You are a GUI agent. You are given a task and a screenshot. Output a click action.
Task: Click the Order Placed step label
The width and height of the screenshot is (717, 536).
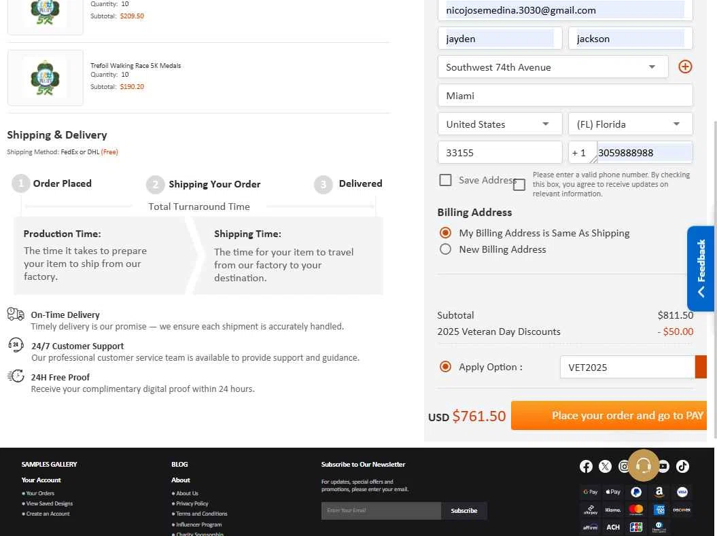tap(63, 183)
